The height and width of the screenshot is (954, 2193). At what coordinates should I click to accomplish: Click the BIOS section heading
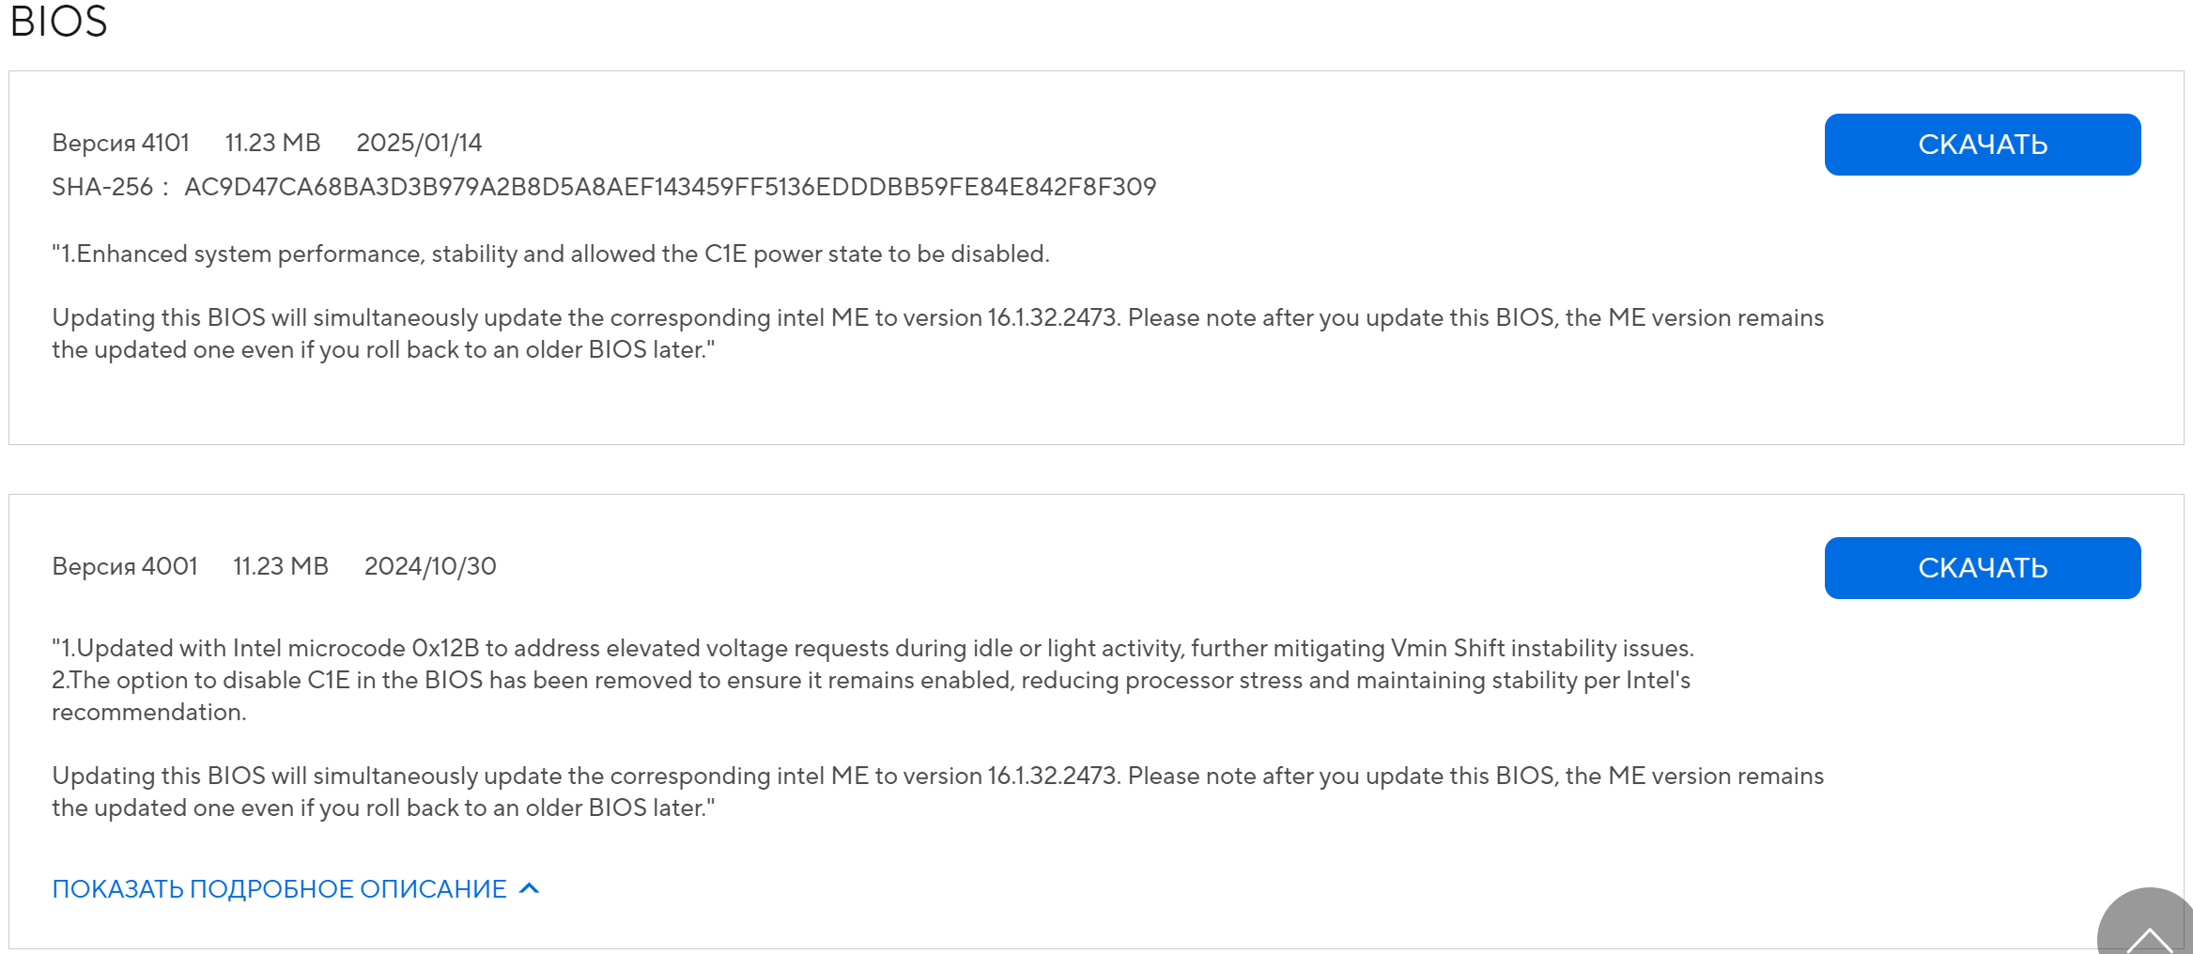pyautogui.click(x=58, y=22)
